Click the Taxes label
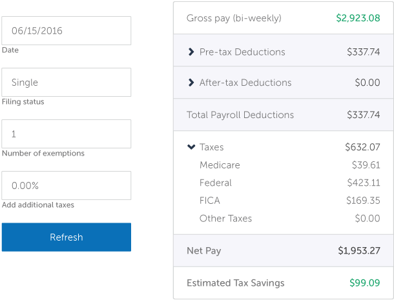 click(x=212, y=147)
